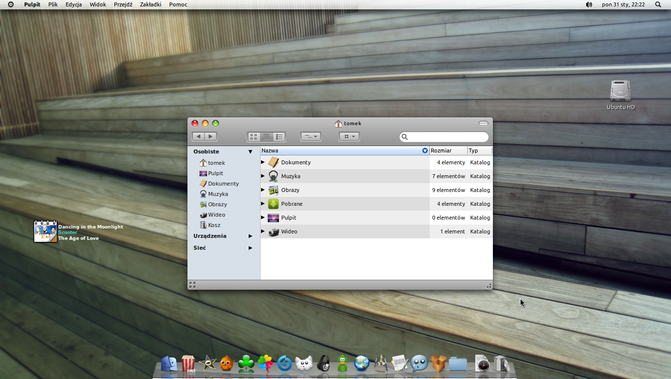The height and width of the screenshot is (379, 671).
Task: Expand the Dokumenty folder row
Action: pyautogui.click(x=263, y=162)
